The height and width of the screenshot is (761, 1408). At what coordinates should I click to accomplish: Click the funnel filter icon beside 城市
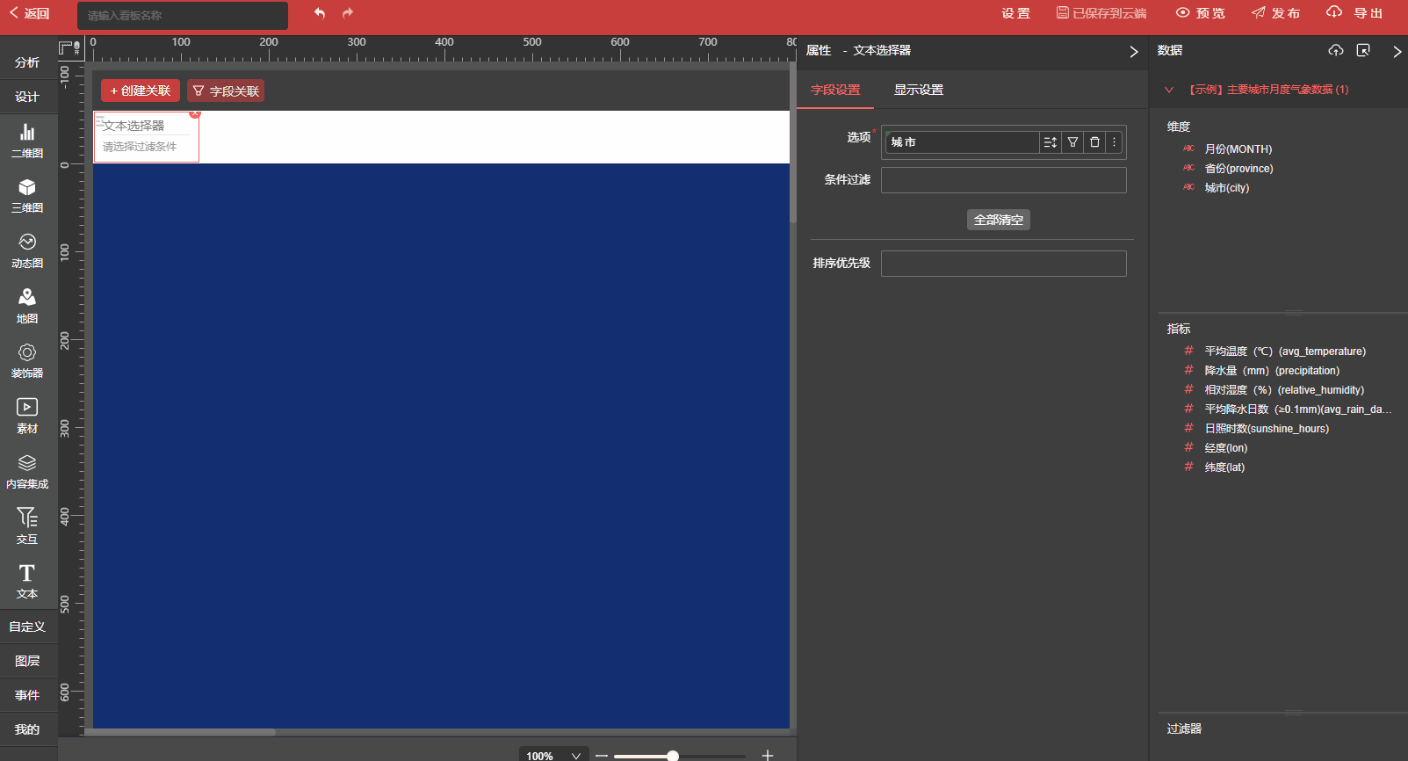(1072, 142)
